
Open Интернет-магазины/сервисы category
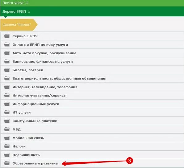pos(40,96)
